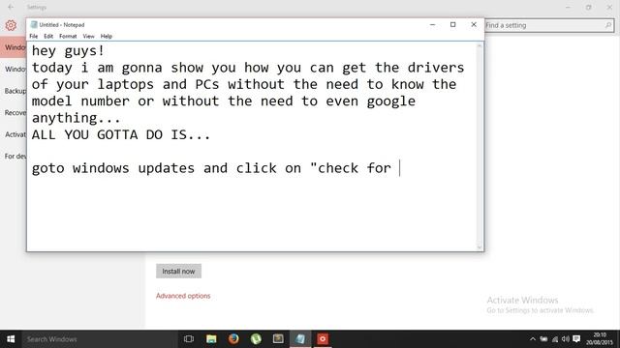Close the Notepad window

(474, 24)
